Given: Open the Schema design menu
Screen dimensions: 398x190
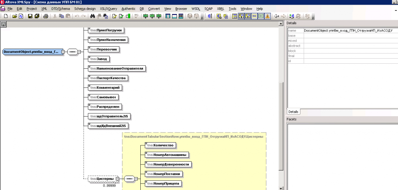Looking at the screenshot, I should 84,8.
